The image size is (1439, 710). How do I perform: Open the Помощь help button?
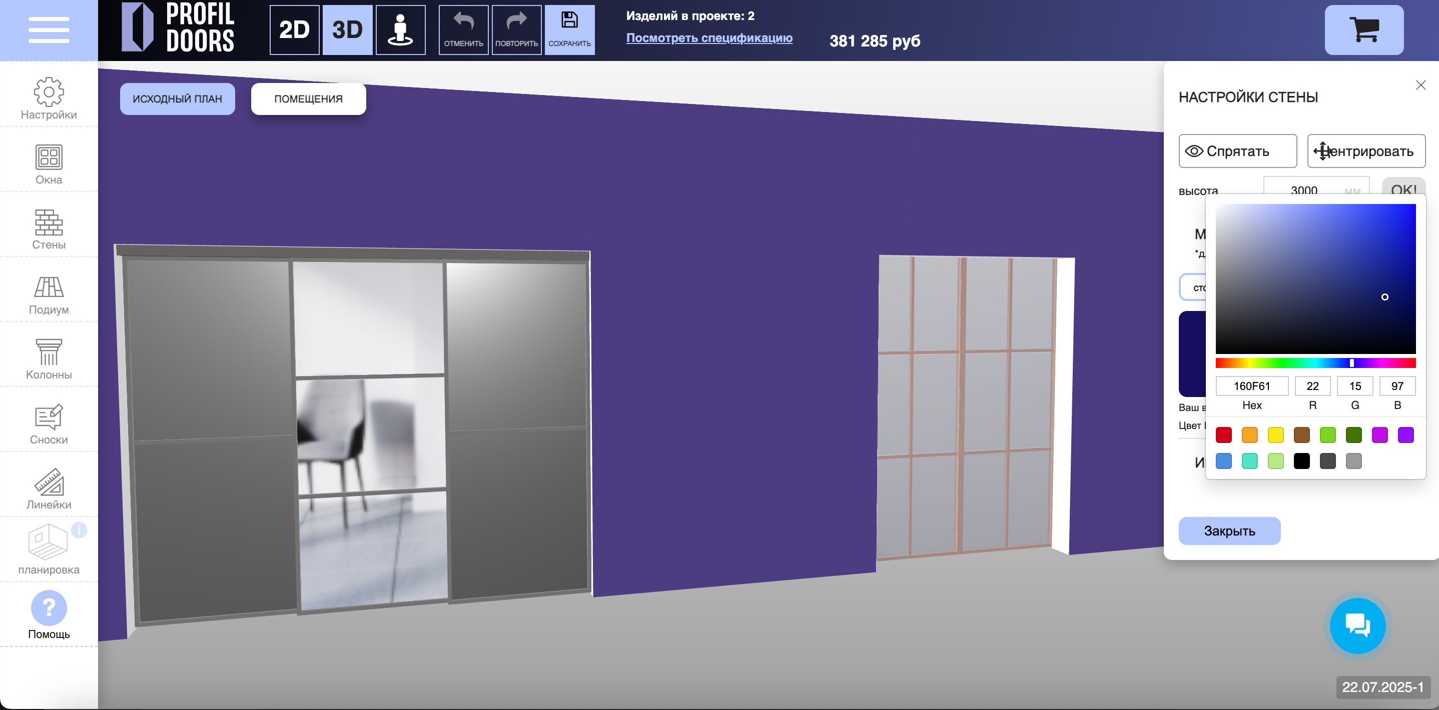pyautogui.click(x=49, y=614)
